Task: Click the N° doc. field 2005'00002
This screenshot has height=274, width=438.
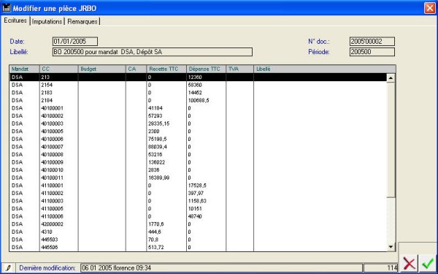Action: [372, 42]
